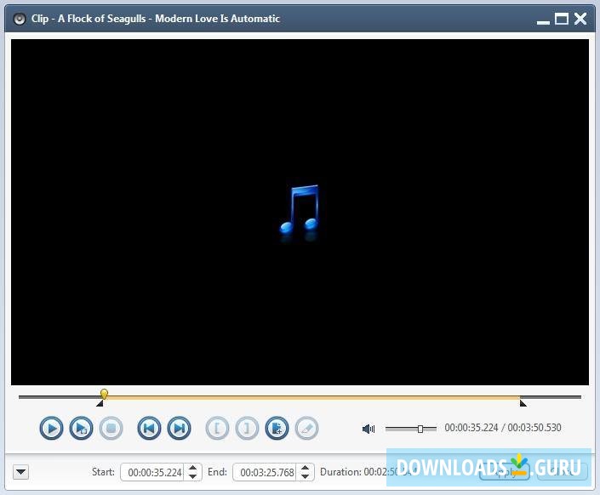Screen dimensions: 600x495
Task: Decrease the Start time with down arrow
Action: pos(193,476)
